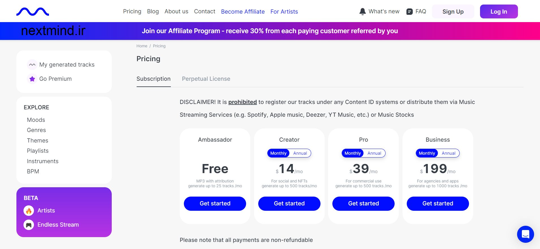Click the Endless Stream gamepad icon

pyautogui.click(x=29, y=225)
